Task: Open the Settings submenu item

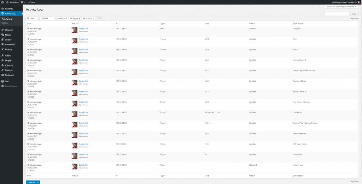Action: point(5,23)
